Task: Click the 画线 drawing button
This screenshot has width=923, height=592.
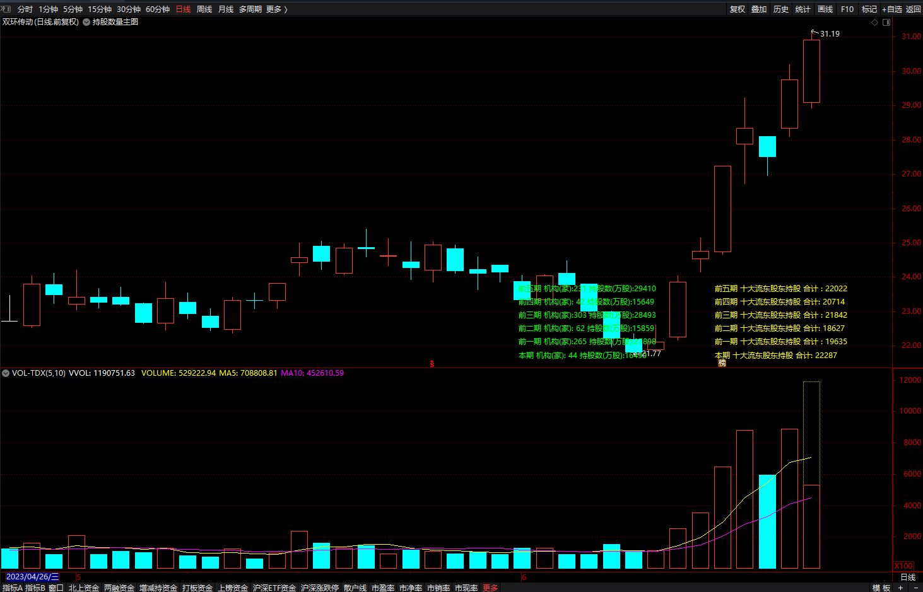Action: coord(825,9)
